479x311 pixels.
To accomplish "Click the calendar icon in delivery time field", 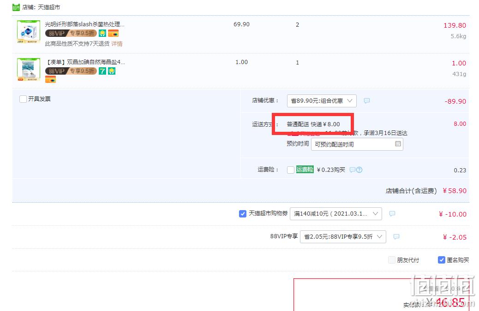I will pos(398,144).
